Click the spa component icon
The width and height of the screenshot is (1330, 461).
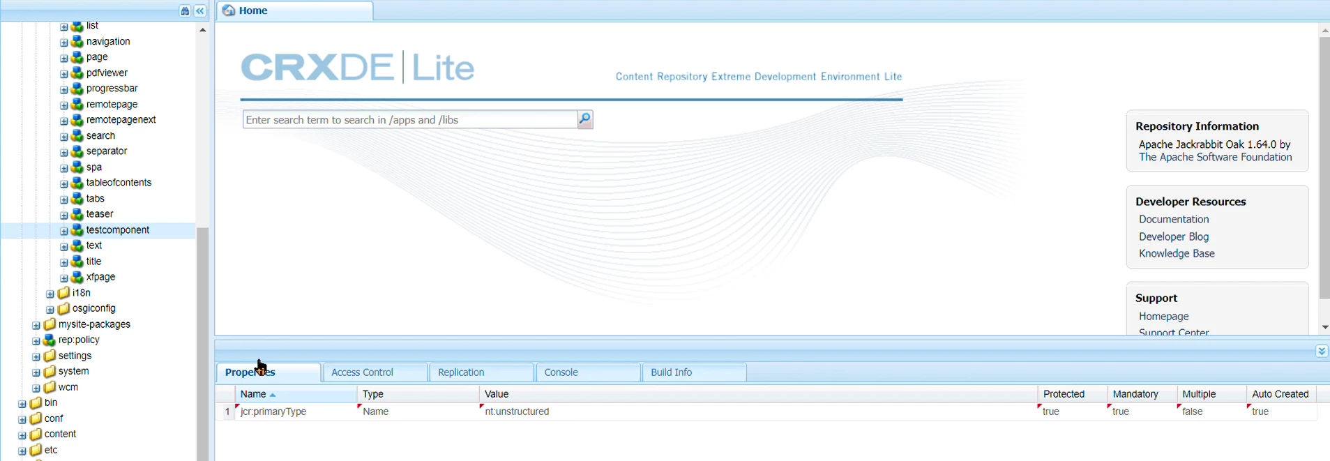(77, 167)
